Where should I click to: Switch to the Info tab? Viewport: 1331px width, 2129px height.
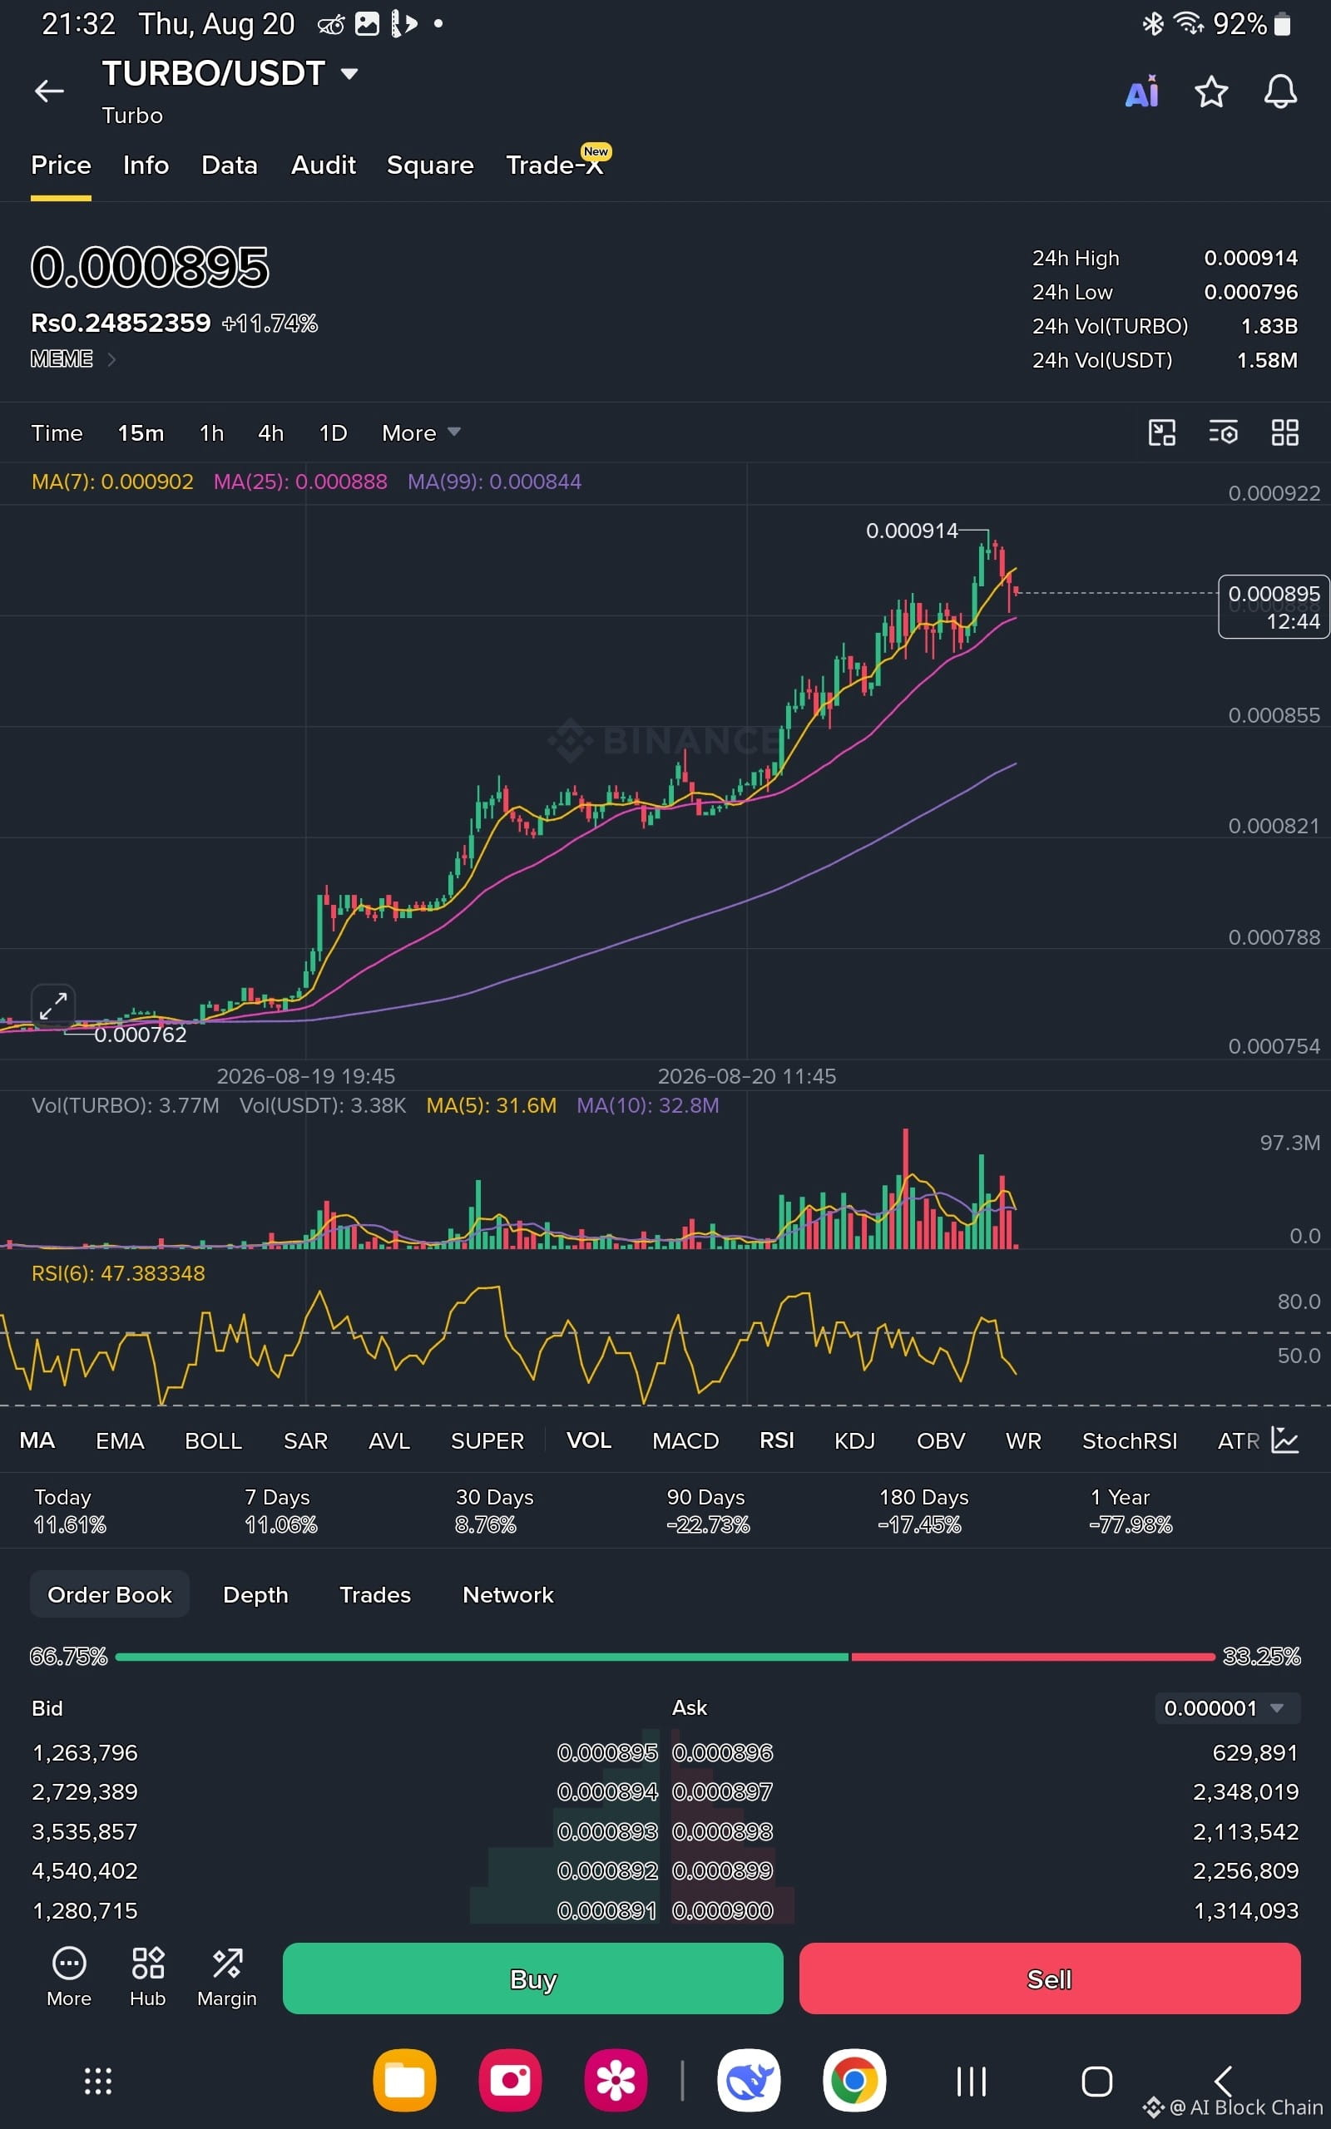pyautogui.click(x=146, y=165)
